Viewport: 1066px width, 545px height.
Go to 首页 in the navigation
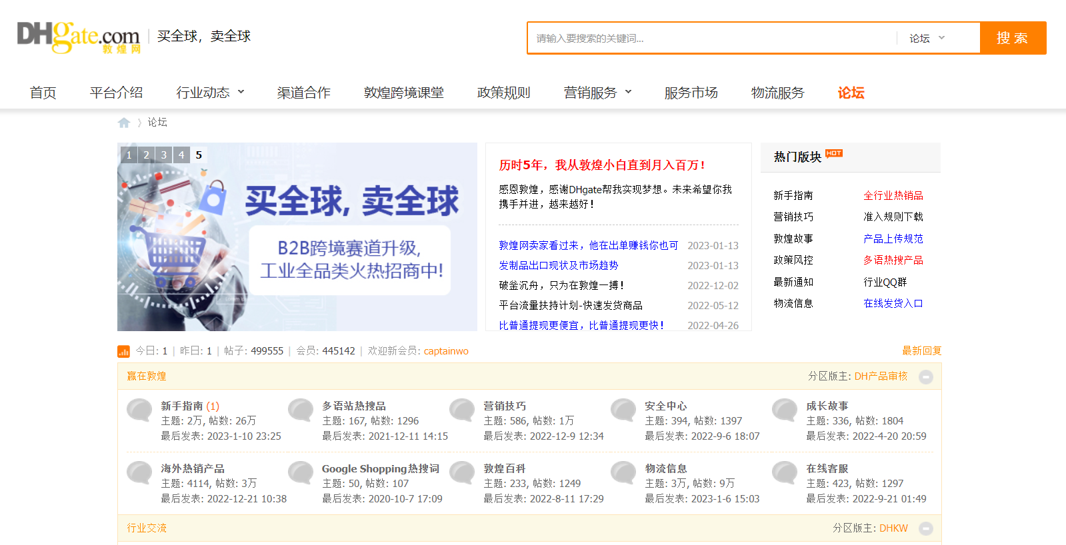(43, 93)
